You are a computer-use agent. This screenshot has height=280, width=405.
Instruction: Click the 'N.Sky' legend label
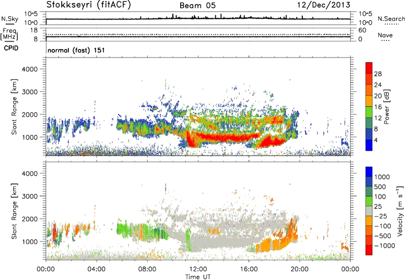[x=10, y=19]
